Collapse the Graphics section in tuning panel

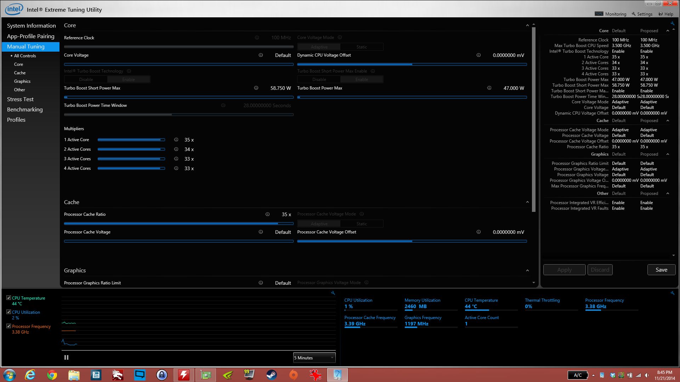coord(527,271)
